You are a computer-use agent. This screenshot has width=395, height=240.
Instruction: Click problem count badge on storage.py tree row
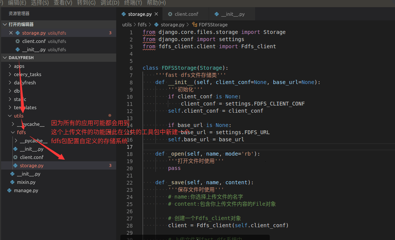[110, 165]
